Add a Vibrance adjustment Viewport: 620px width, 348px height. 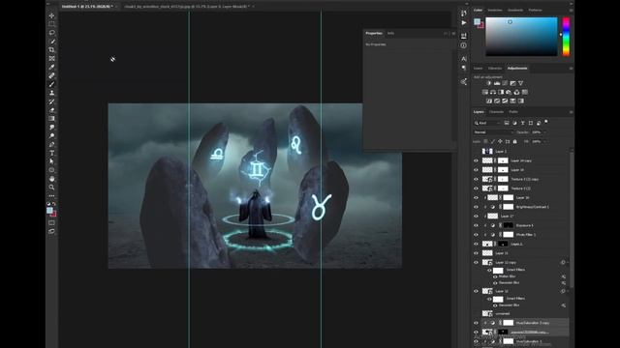click(x=521, y=83)
